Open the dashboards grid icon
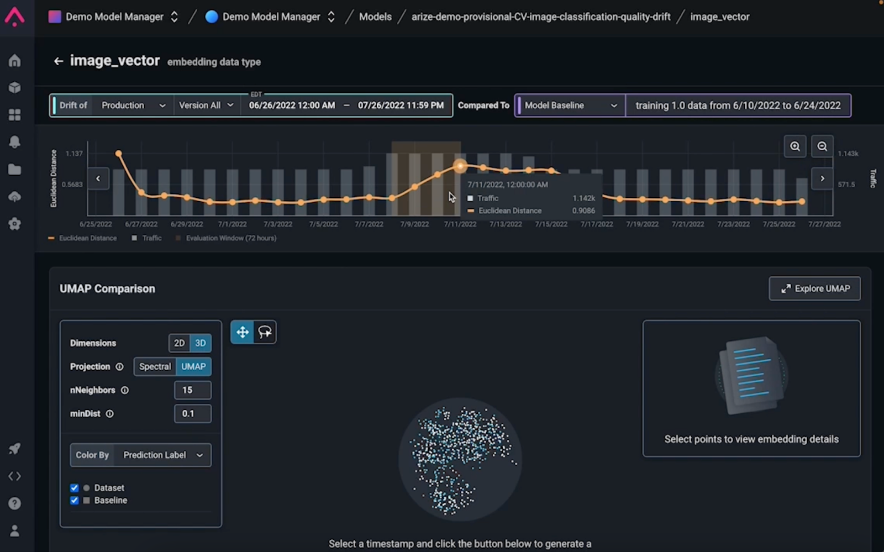Screen dimensions: 884x552 (x=15, y=115)
